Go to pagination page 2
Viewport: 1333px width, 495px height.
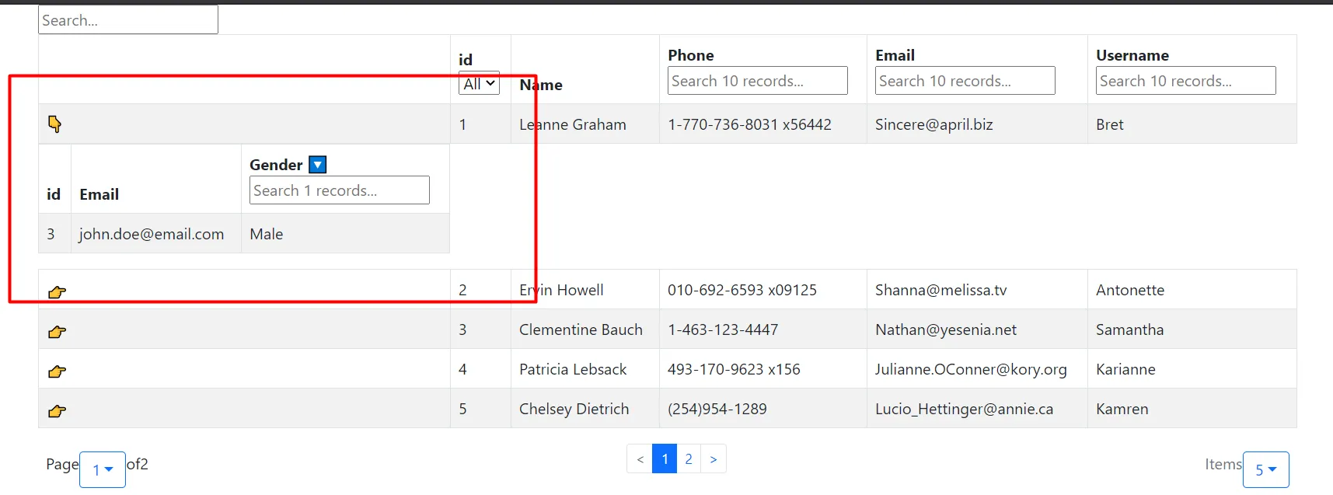point(689,458)
